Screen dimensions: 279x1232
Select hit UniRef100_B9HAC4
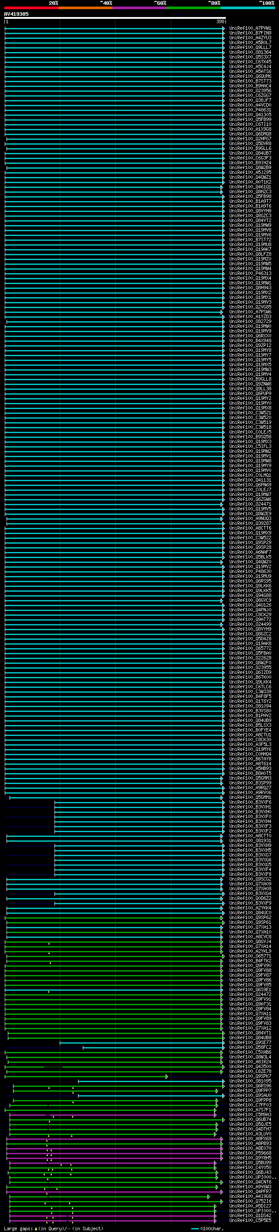250,86
